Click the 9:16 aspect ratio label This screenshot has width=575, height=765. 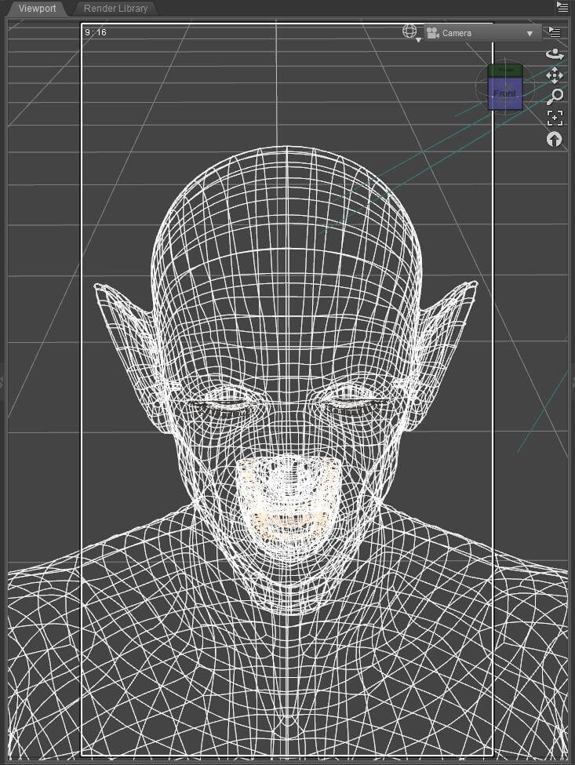[95, 32]
